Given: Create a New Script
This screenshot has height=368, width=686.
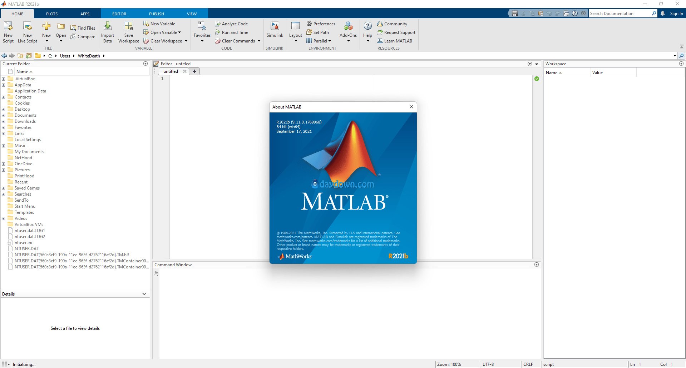Looking at the screenshot, I should (x=8, y=32).
